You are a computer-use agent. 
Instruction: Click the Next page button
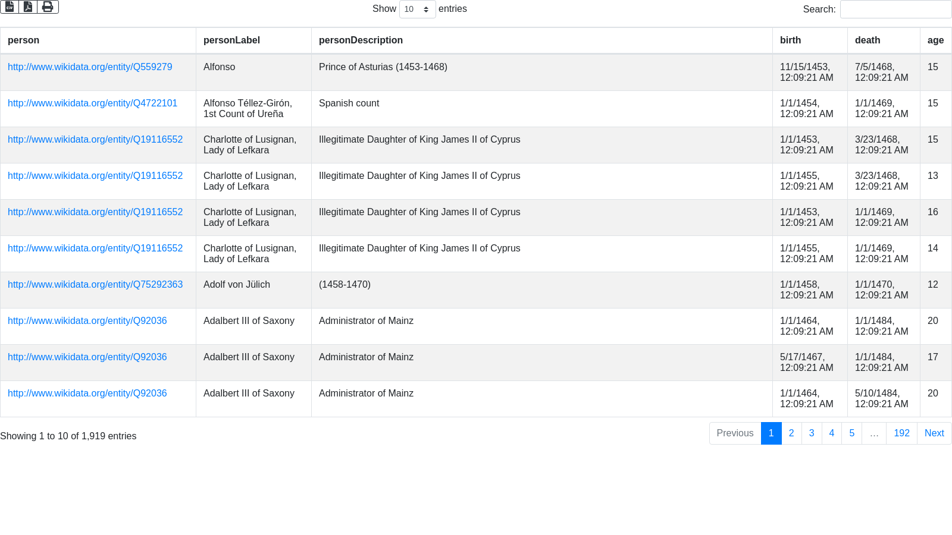point(934,433)
